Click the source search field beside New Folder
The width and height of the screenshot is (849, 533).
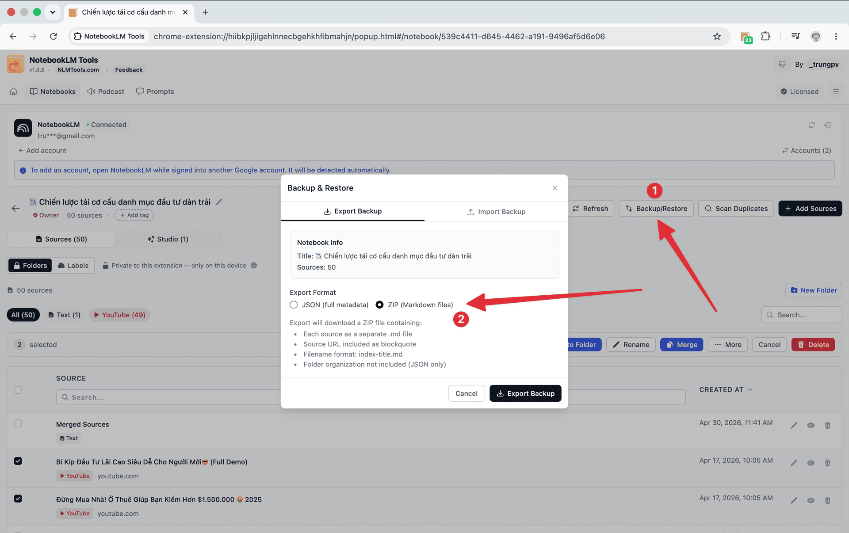(801, 315)
